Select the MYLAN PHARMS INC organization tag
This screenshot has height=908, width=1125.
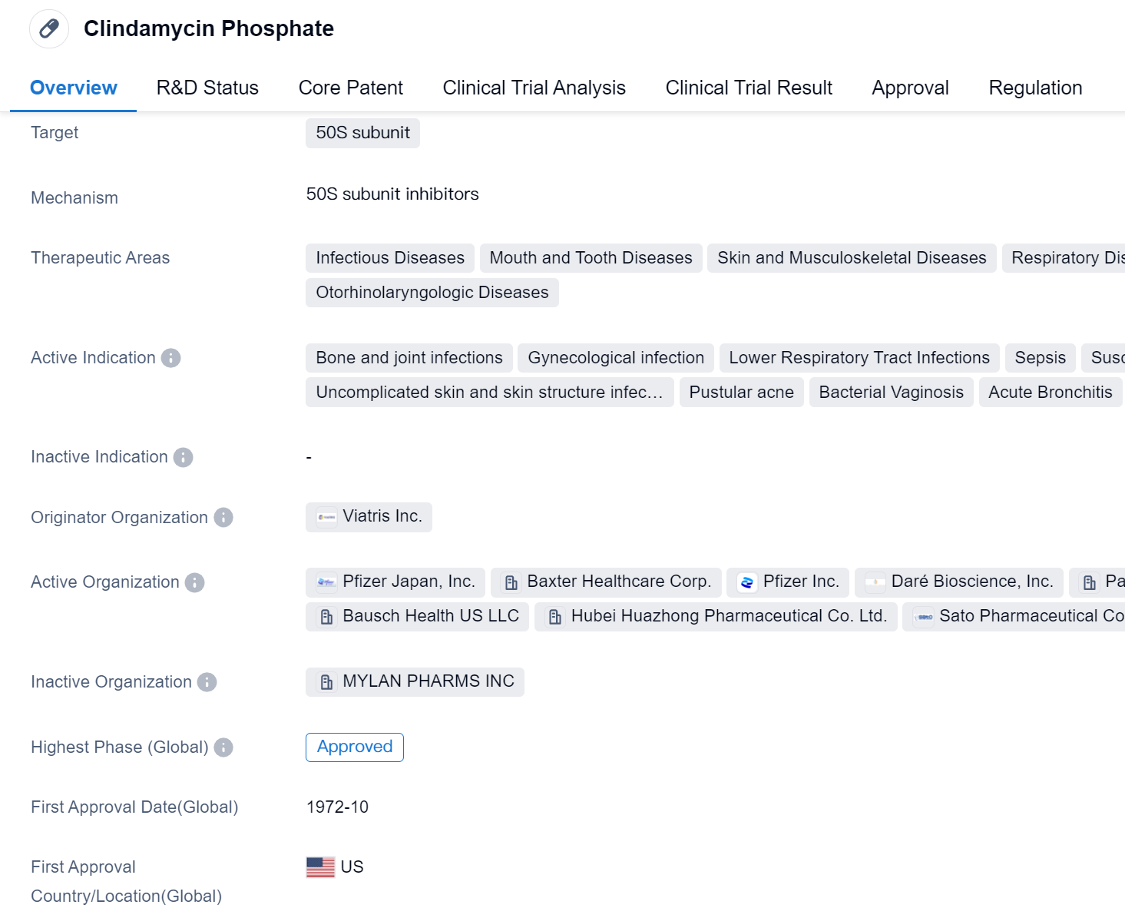pyautogui.click(x=415, y=682)
